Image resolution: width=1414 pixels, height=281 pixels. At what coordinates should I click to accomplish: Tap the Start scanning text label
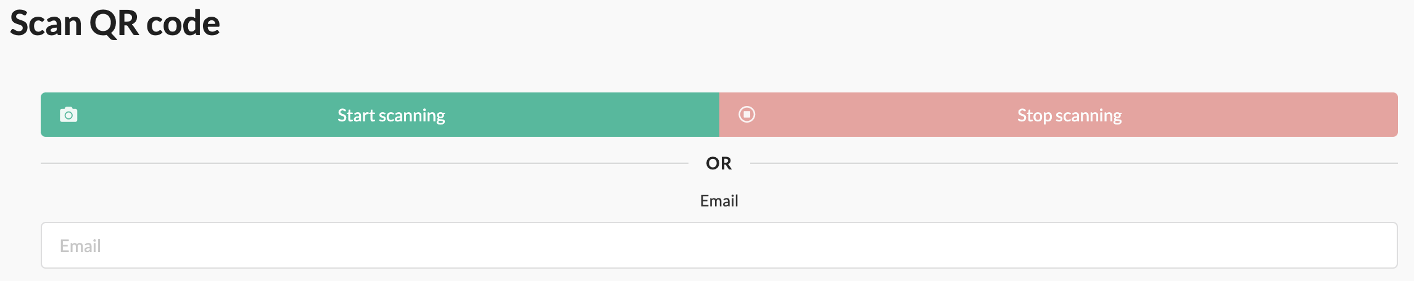click(391, 115)
